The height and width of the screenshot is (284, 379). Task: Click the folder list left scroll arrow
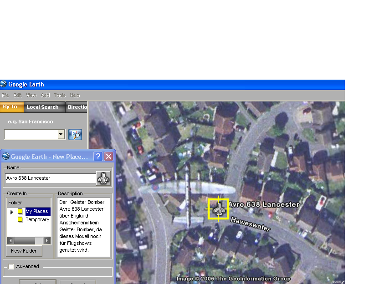[10, 240]
